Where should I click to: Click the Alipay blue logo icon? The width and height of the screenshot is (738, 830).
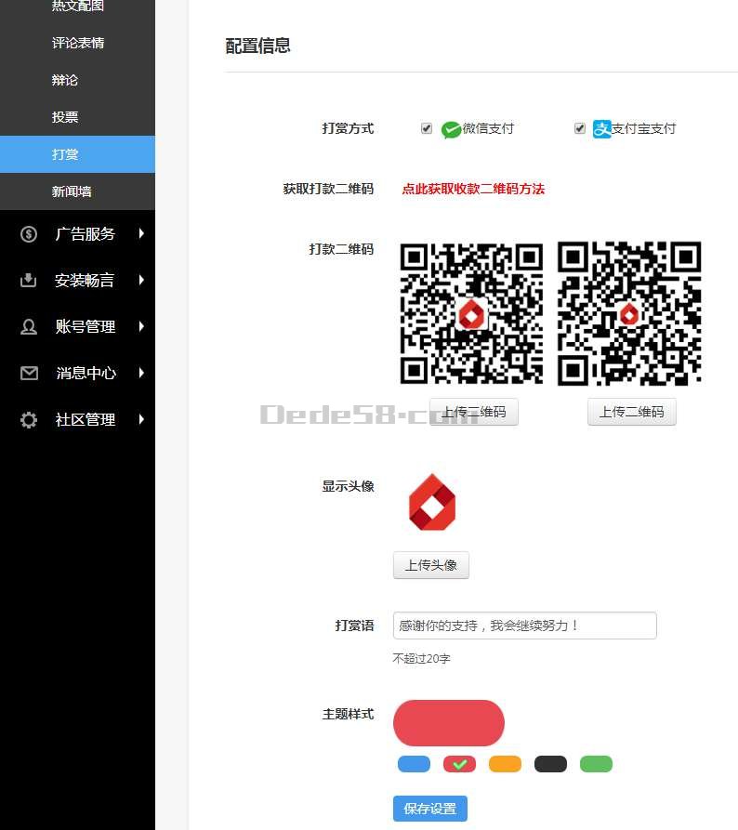[602, 129]
